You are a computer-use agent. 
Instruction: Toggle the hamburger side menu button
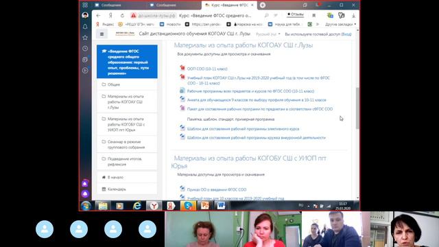(102, 34)
